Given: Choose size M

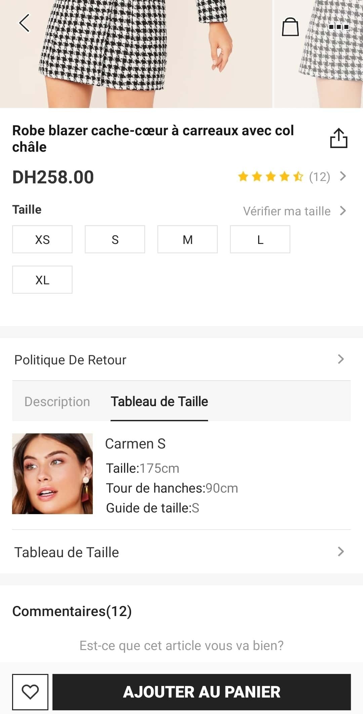Looking at the screenshot, I should [x=188, y=240].
